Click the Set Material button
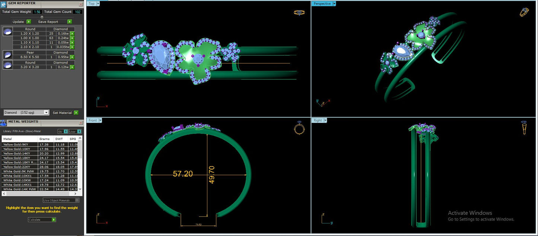 click(62, 113)
